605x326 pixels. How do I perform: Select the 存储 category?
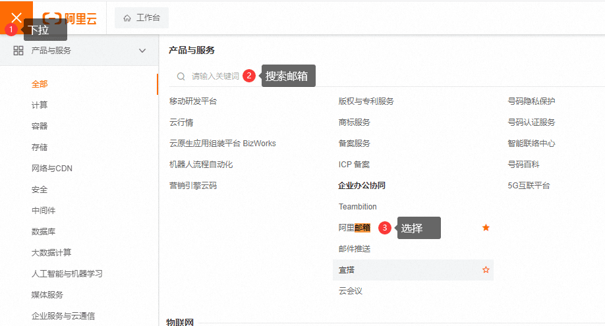(40, 148)
